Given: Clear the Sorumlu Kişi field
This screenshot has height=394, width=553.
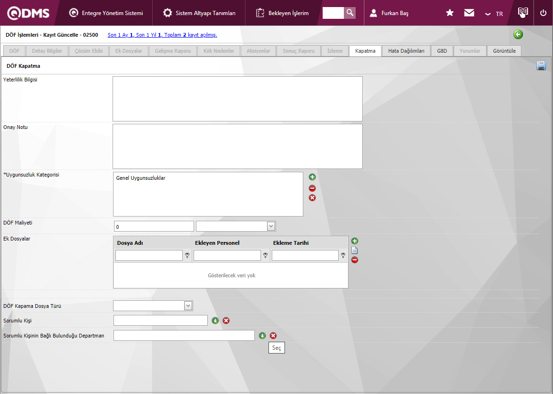Looking at the screenshot, I should coord(226,321).
